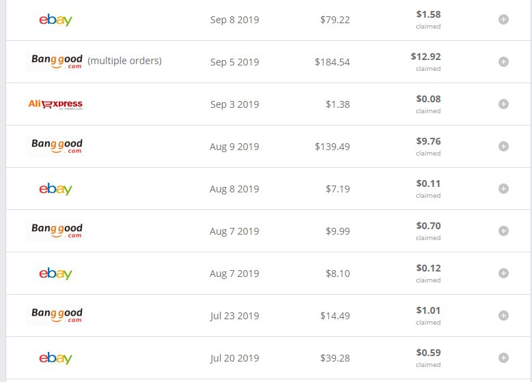Click the eBay logo dated Jul 20 2019
The height and width of the screenshot is (382, 532).
point(55,358)
